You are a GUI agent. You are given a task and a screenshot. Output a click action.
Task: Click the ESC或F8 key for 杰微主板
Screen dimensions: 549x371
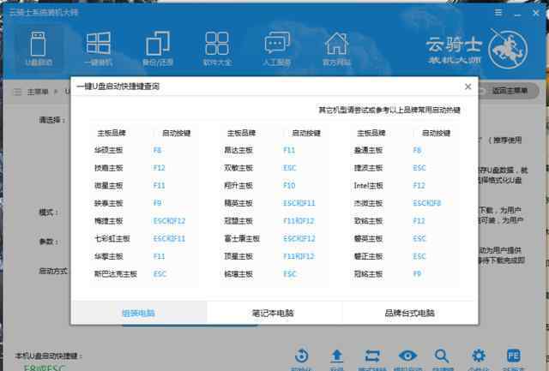(x=427, y=203)
